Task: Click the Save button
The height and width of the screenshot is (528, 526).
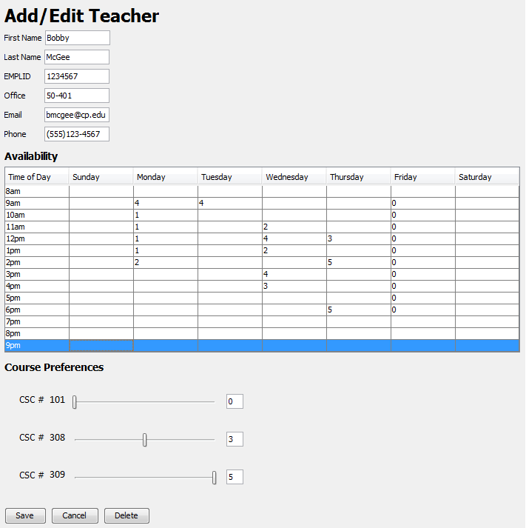Action: coord(24,515)
